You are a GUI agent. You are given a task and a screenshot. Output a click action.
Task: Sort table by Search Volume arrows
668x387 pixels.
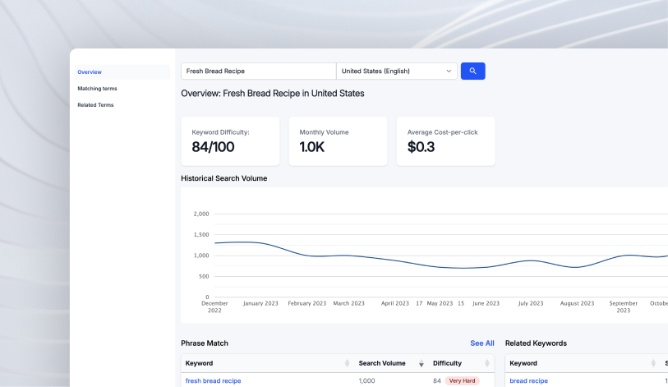click(422, 363)
